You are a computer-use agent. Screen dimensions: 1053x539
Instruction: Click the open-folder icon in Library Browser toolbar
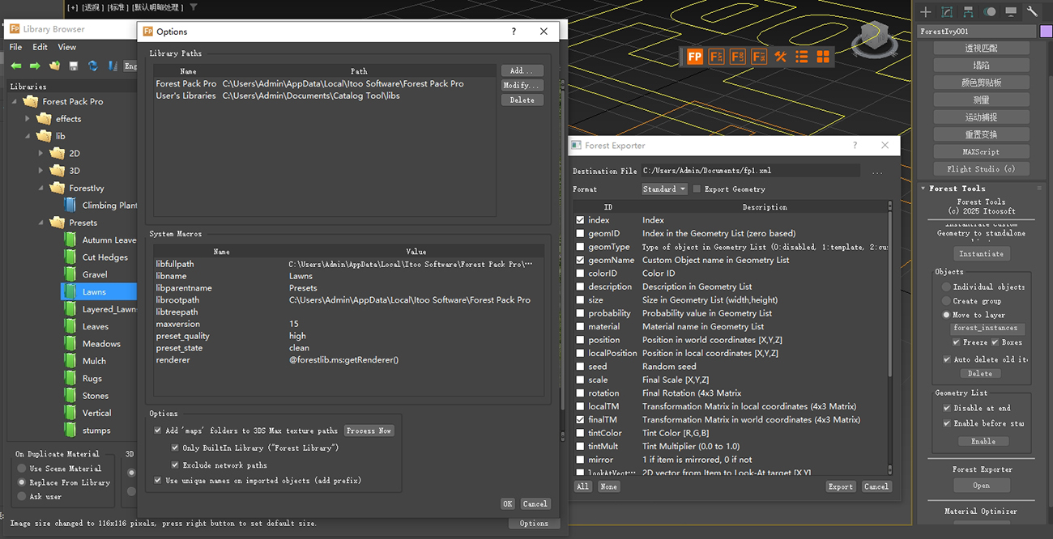coord(54,66)
